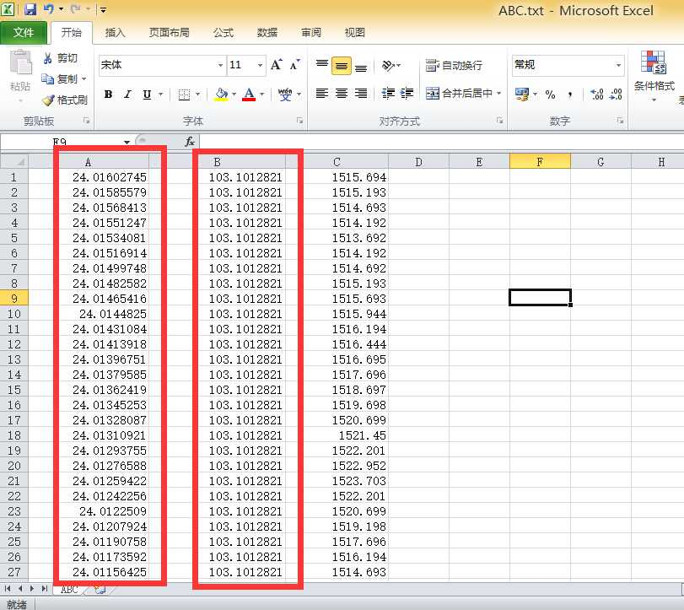Screen dimensions: 684x610
Task: Switch to the 插入 ribbon tab
Action: tap(115, 33)
